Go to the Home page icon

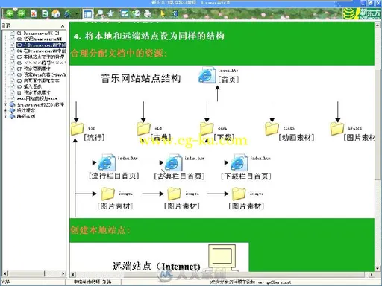tap(56, 13)
